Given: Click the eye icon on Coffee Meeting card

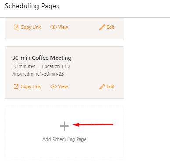Looking at the screenshot, I should 53,86.
